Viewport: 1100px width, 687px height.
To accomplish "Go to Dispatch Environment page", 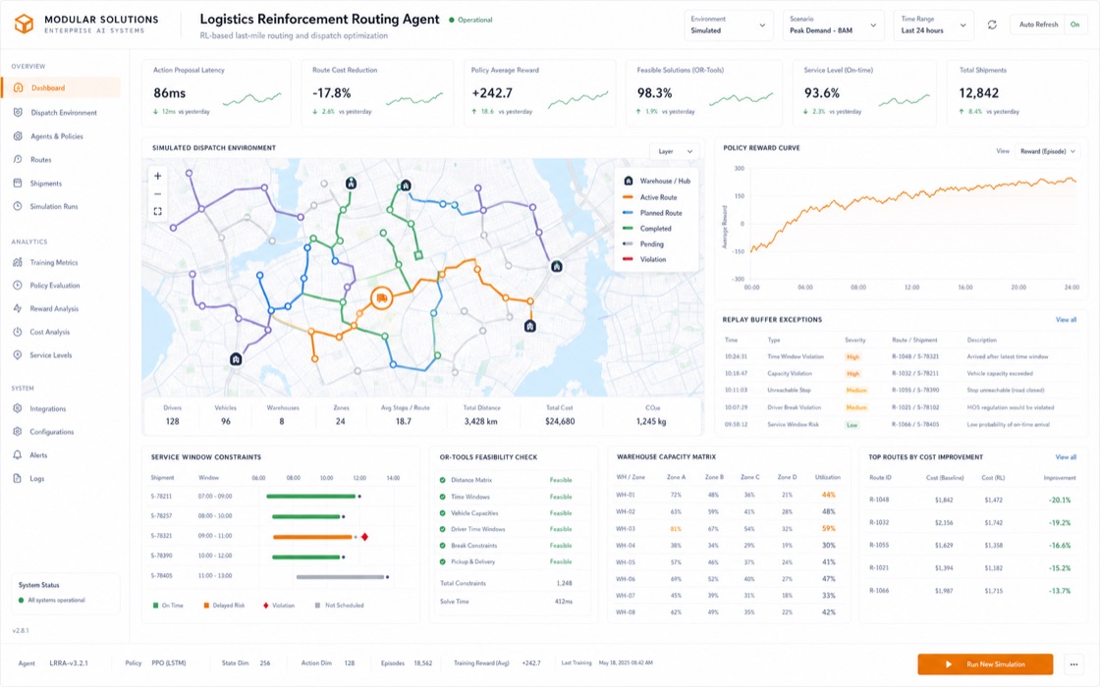I will [x=64, y=112].
